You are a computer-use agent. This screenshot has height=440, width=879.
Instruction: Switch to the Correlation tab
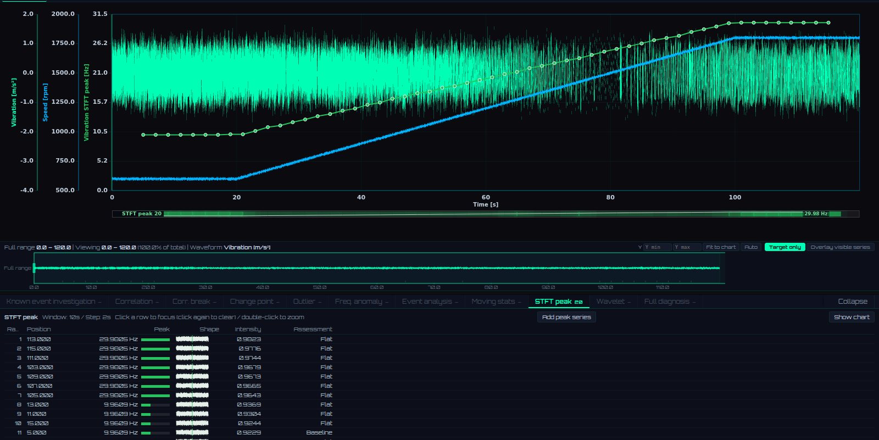click(137, 302)
